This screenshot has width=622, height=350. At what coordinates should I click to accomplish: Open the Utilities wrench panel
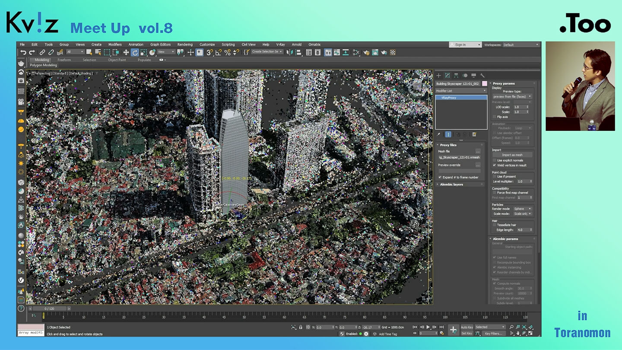(x=482, y=76)
